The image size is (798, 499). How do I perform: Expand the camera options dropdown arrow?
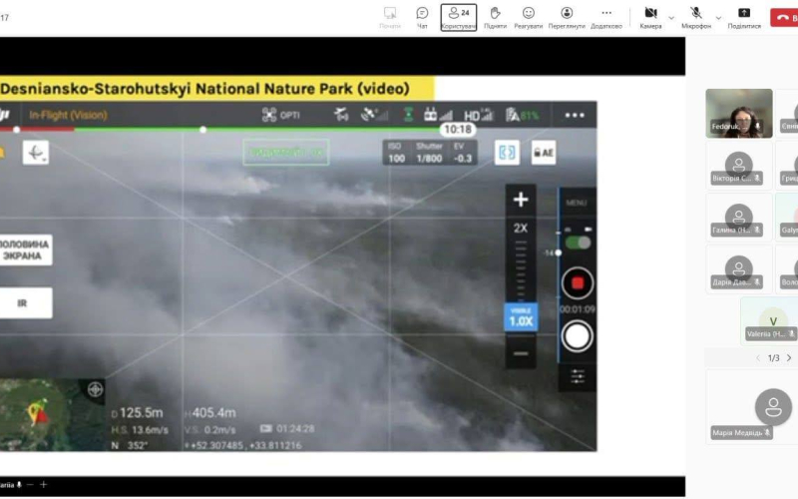pos(670,17)
